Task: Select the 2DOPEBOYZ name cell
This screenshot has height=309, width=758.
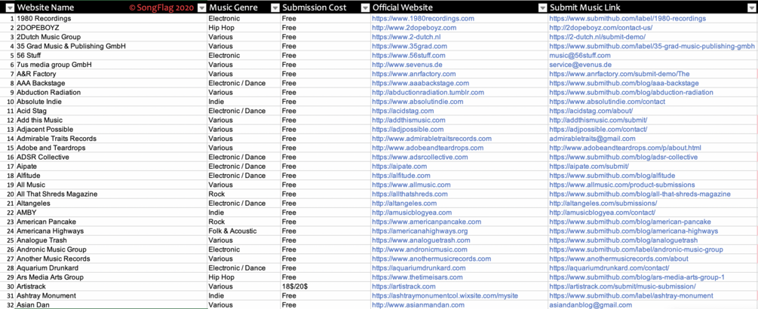Action: (x=111, y=28)
